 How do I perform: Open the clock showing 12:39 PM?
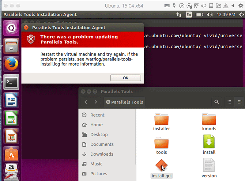(x=226, y=15)
